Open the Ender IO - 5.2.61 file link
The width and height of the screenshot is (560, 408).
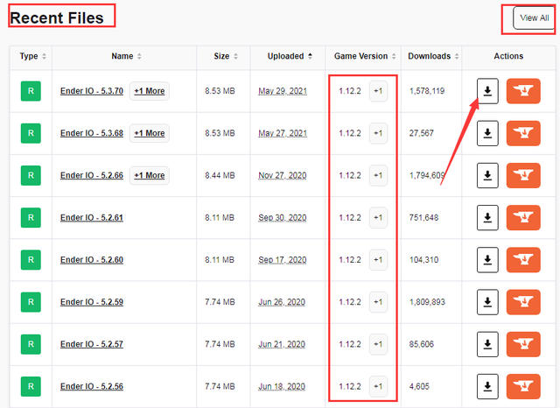click(92, 218)
